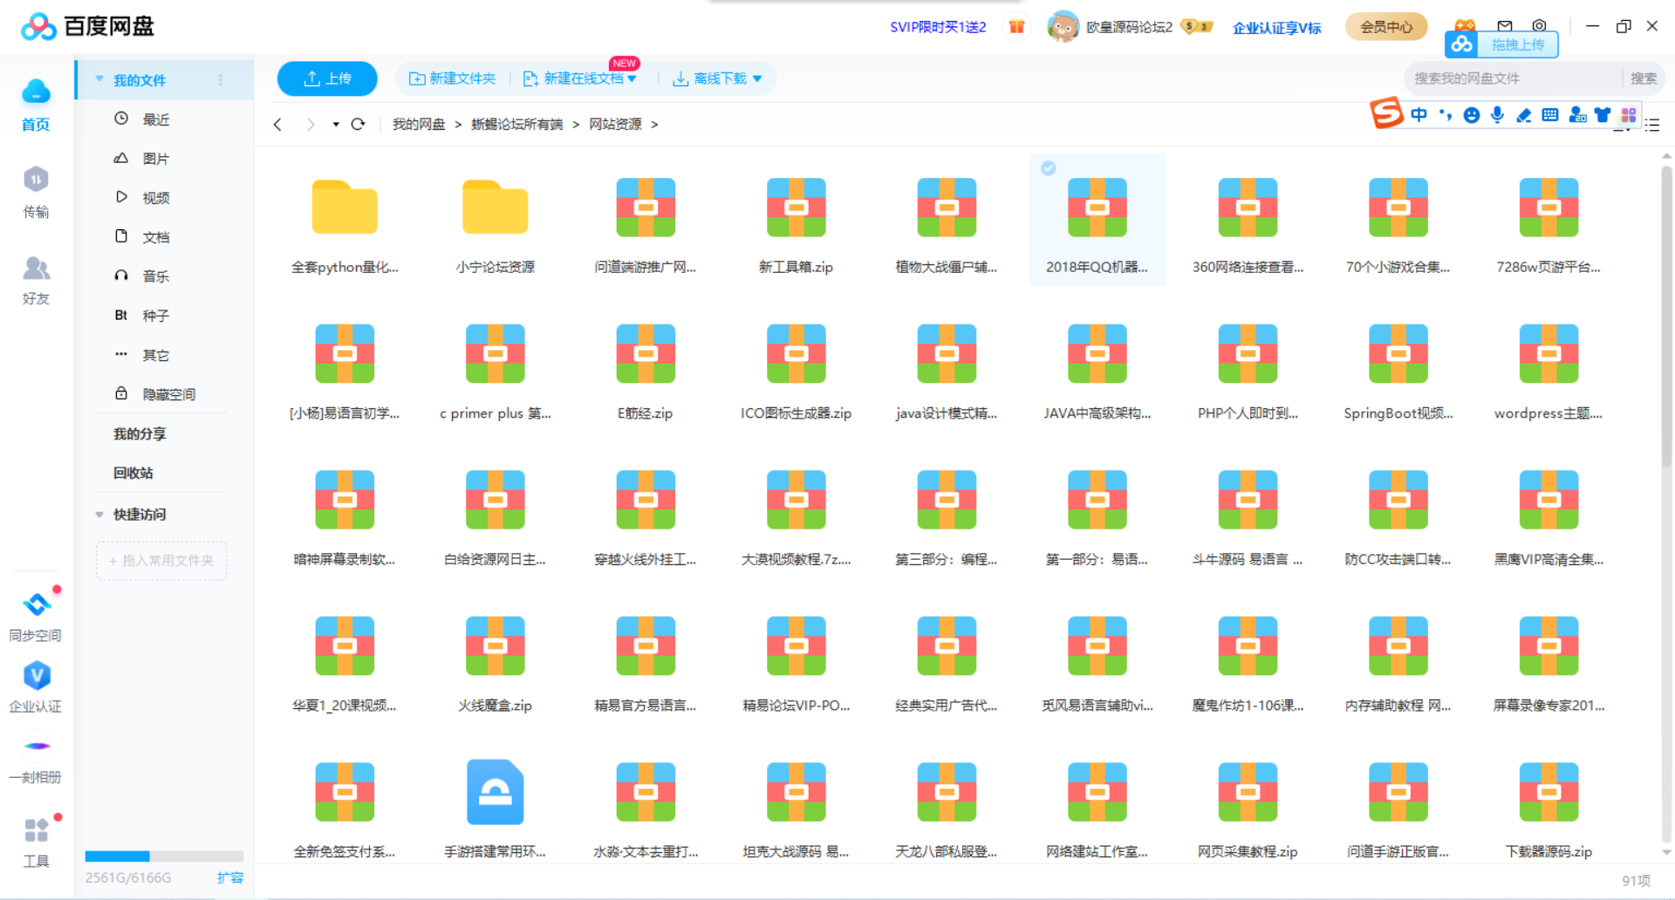Toggle Sogou punctuation mode icon
This screenshot has height=900, width=1675.
tap(1446, 114)
